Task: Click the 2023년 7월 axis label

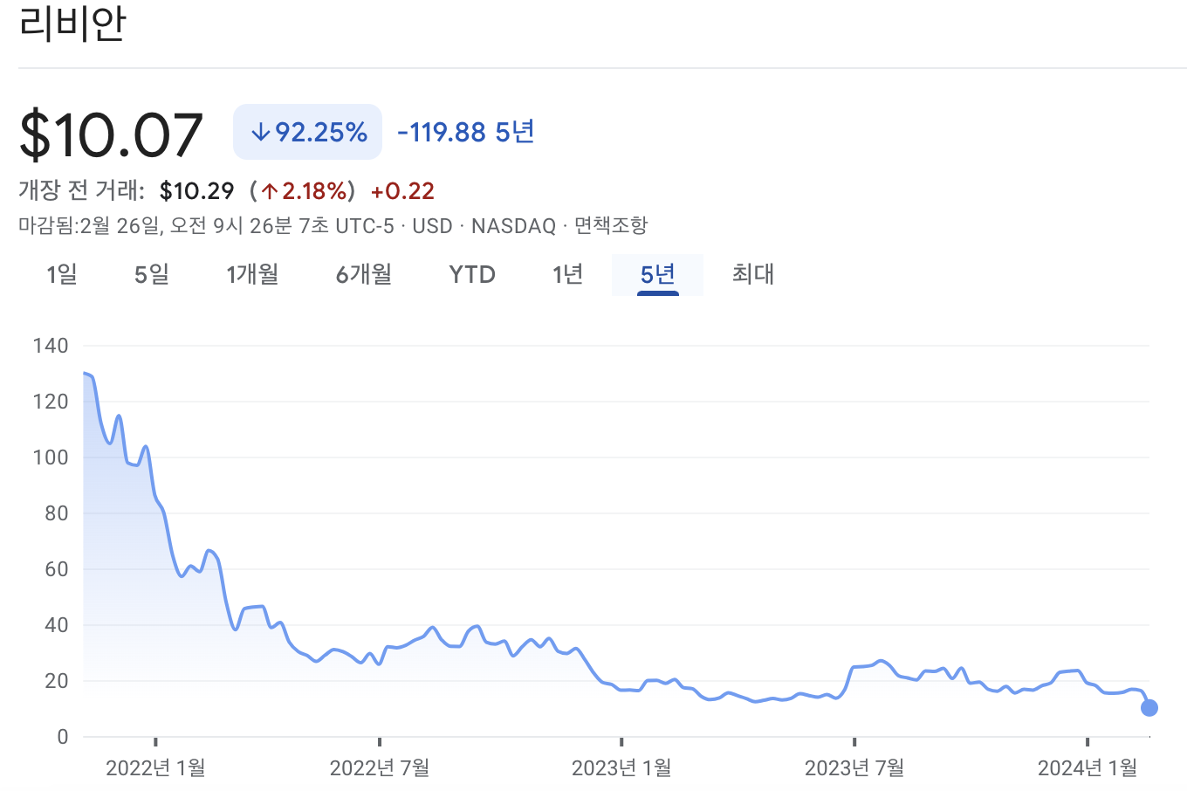Action: coord(854,767)
